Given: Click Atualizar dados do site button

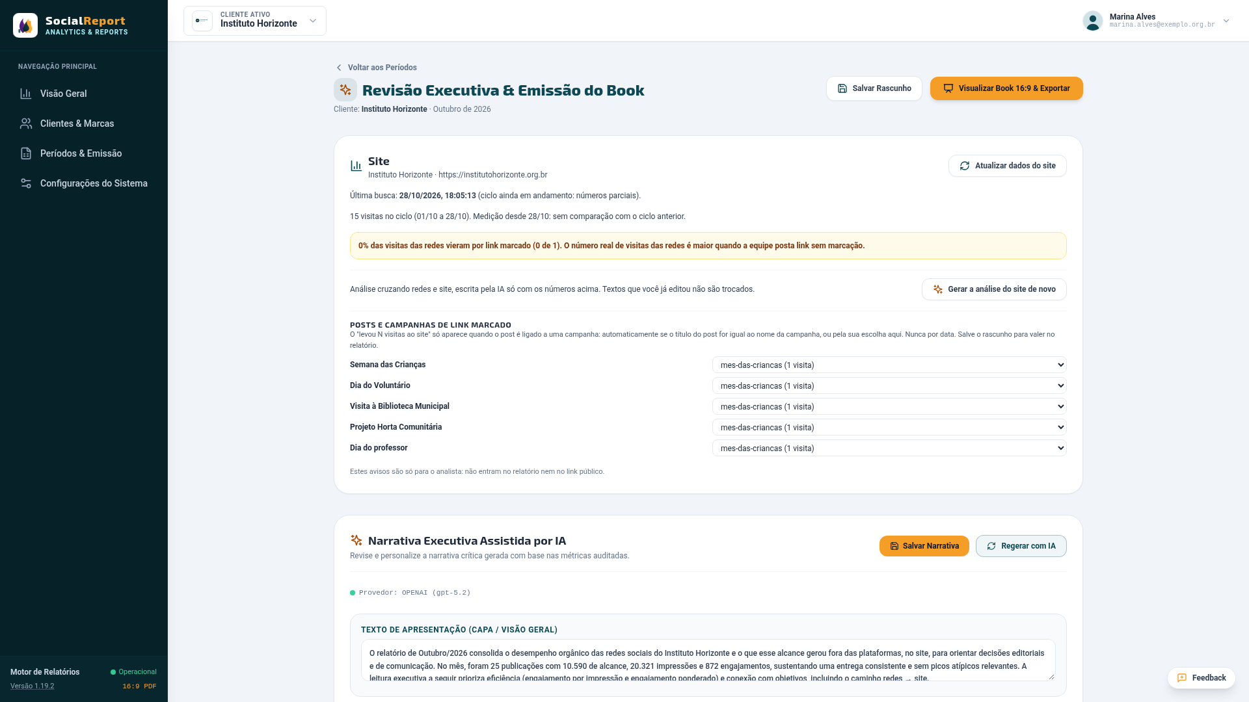Looking at the screenshot, I should [1007, 166].
